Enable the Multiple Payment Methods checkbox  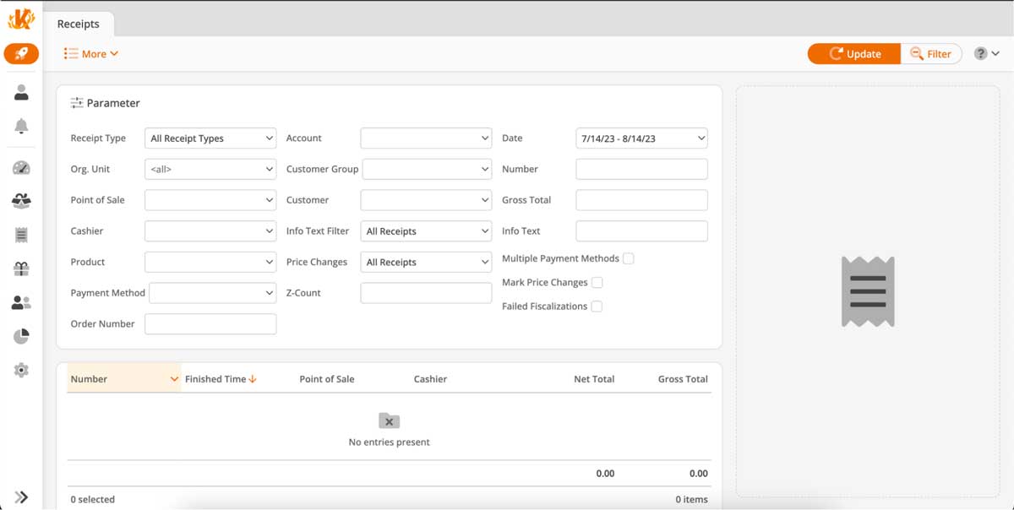(x=628, y=258)
